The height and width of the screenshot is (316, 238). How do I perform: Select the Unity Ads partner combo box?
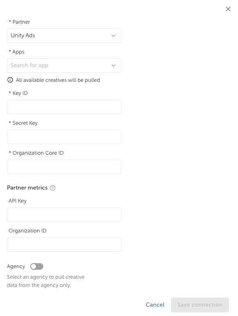(x=64, y=36)
